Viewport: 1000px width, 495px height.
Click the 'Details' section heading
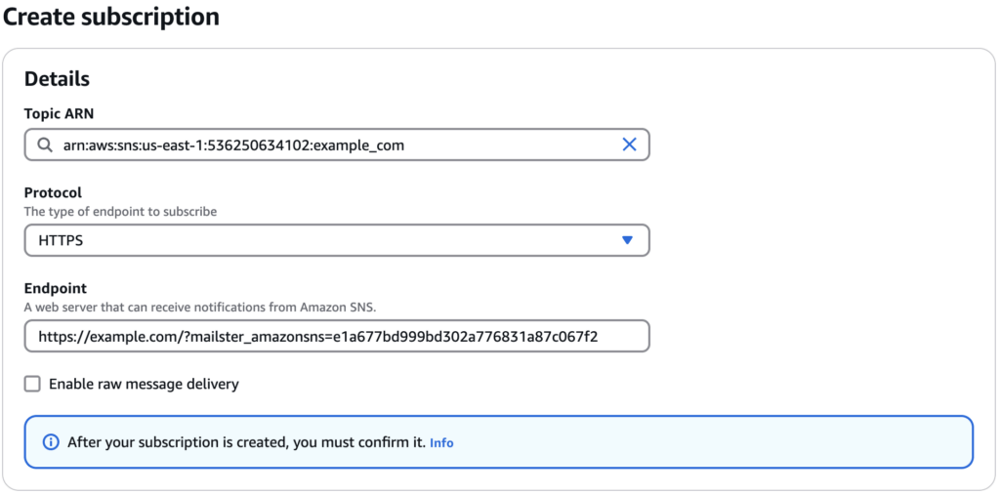coord(57,79)
